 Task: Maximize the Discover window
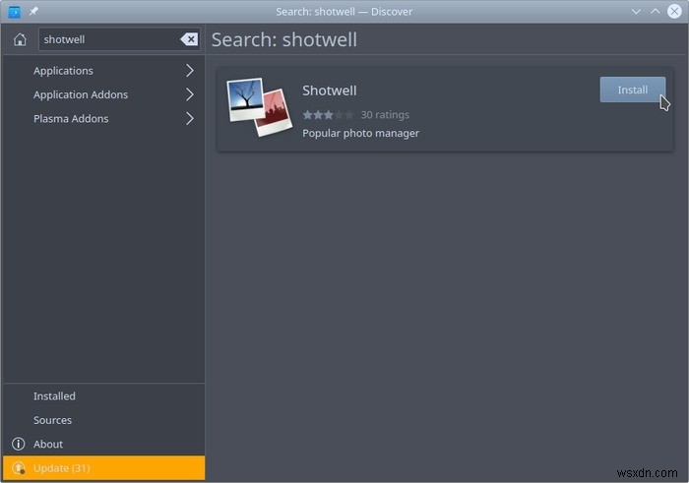[656, 12]
